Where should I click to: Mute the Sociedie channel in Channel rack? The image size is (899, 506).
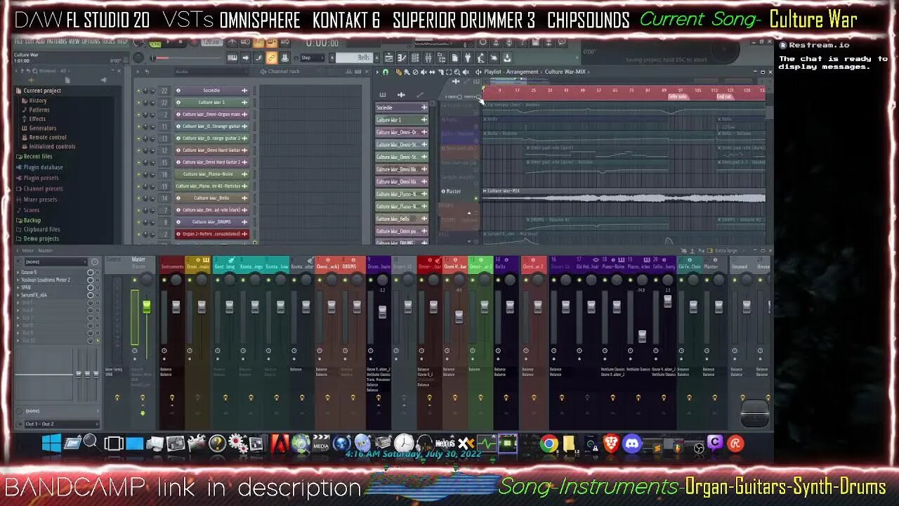pyautogui.click(x=138, y=91)
